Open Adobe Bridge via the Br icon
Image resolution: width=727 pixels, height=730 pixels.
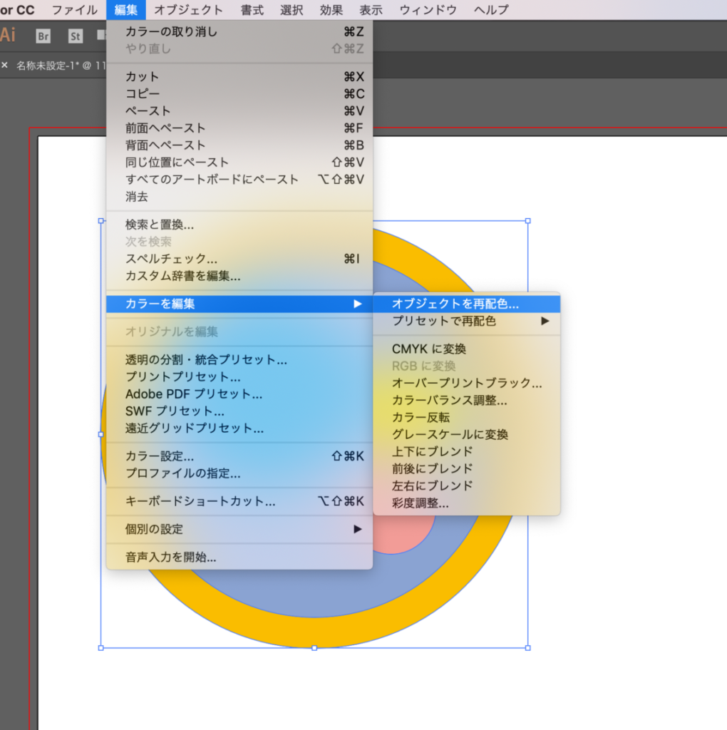(43, 36)
